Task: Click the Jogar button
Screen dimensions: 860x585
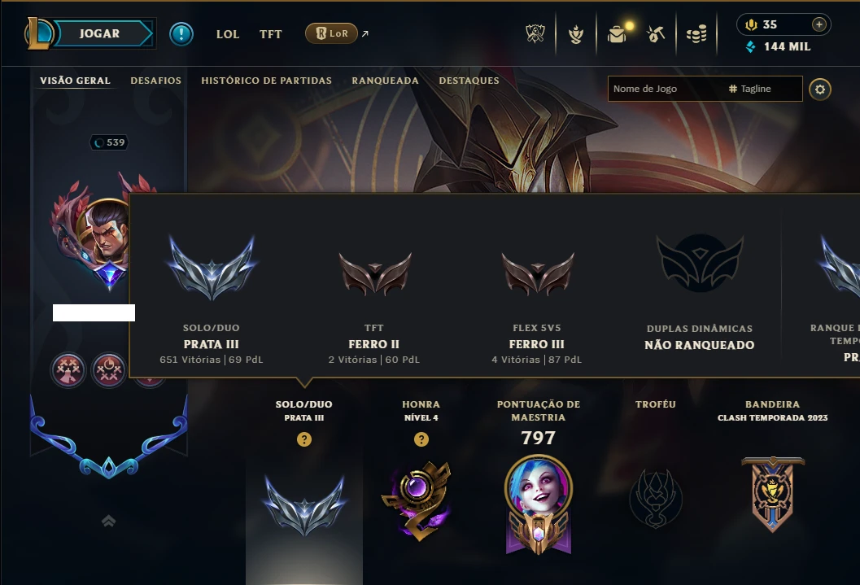Action: tap(100, 33)
